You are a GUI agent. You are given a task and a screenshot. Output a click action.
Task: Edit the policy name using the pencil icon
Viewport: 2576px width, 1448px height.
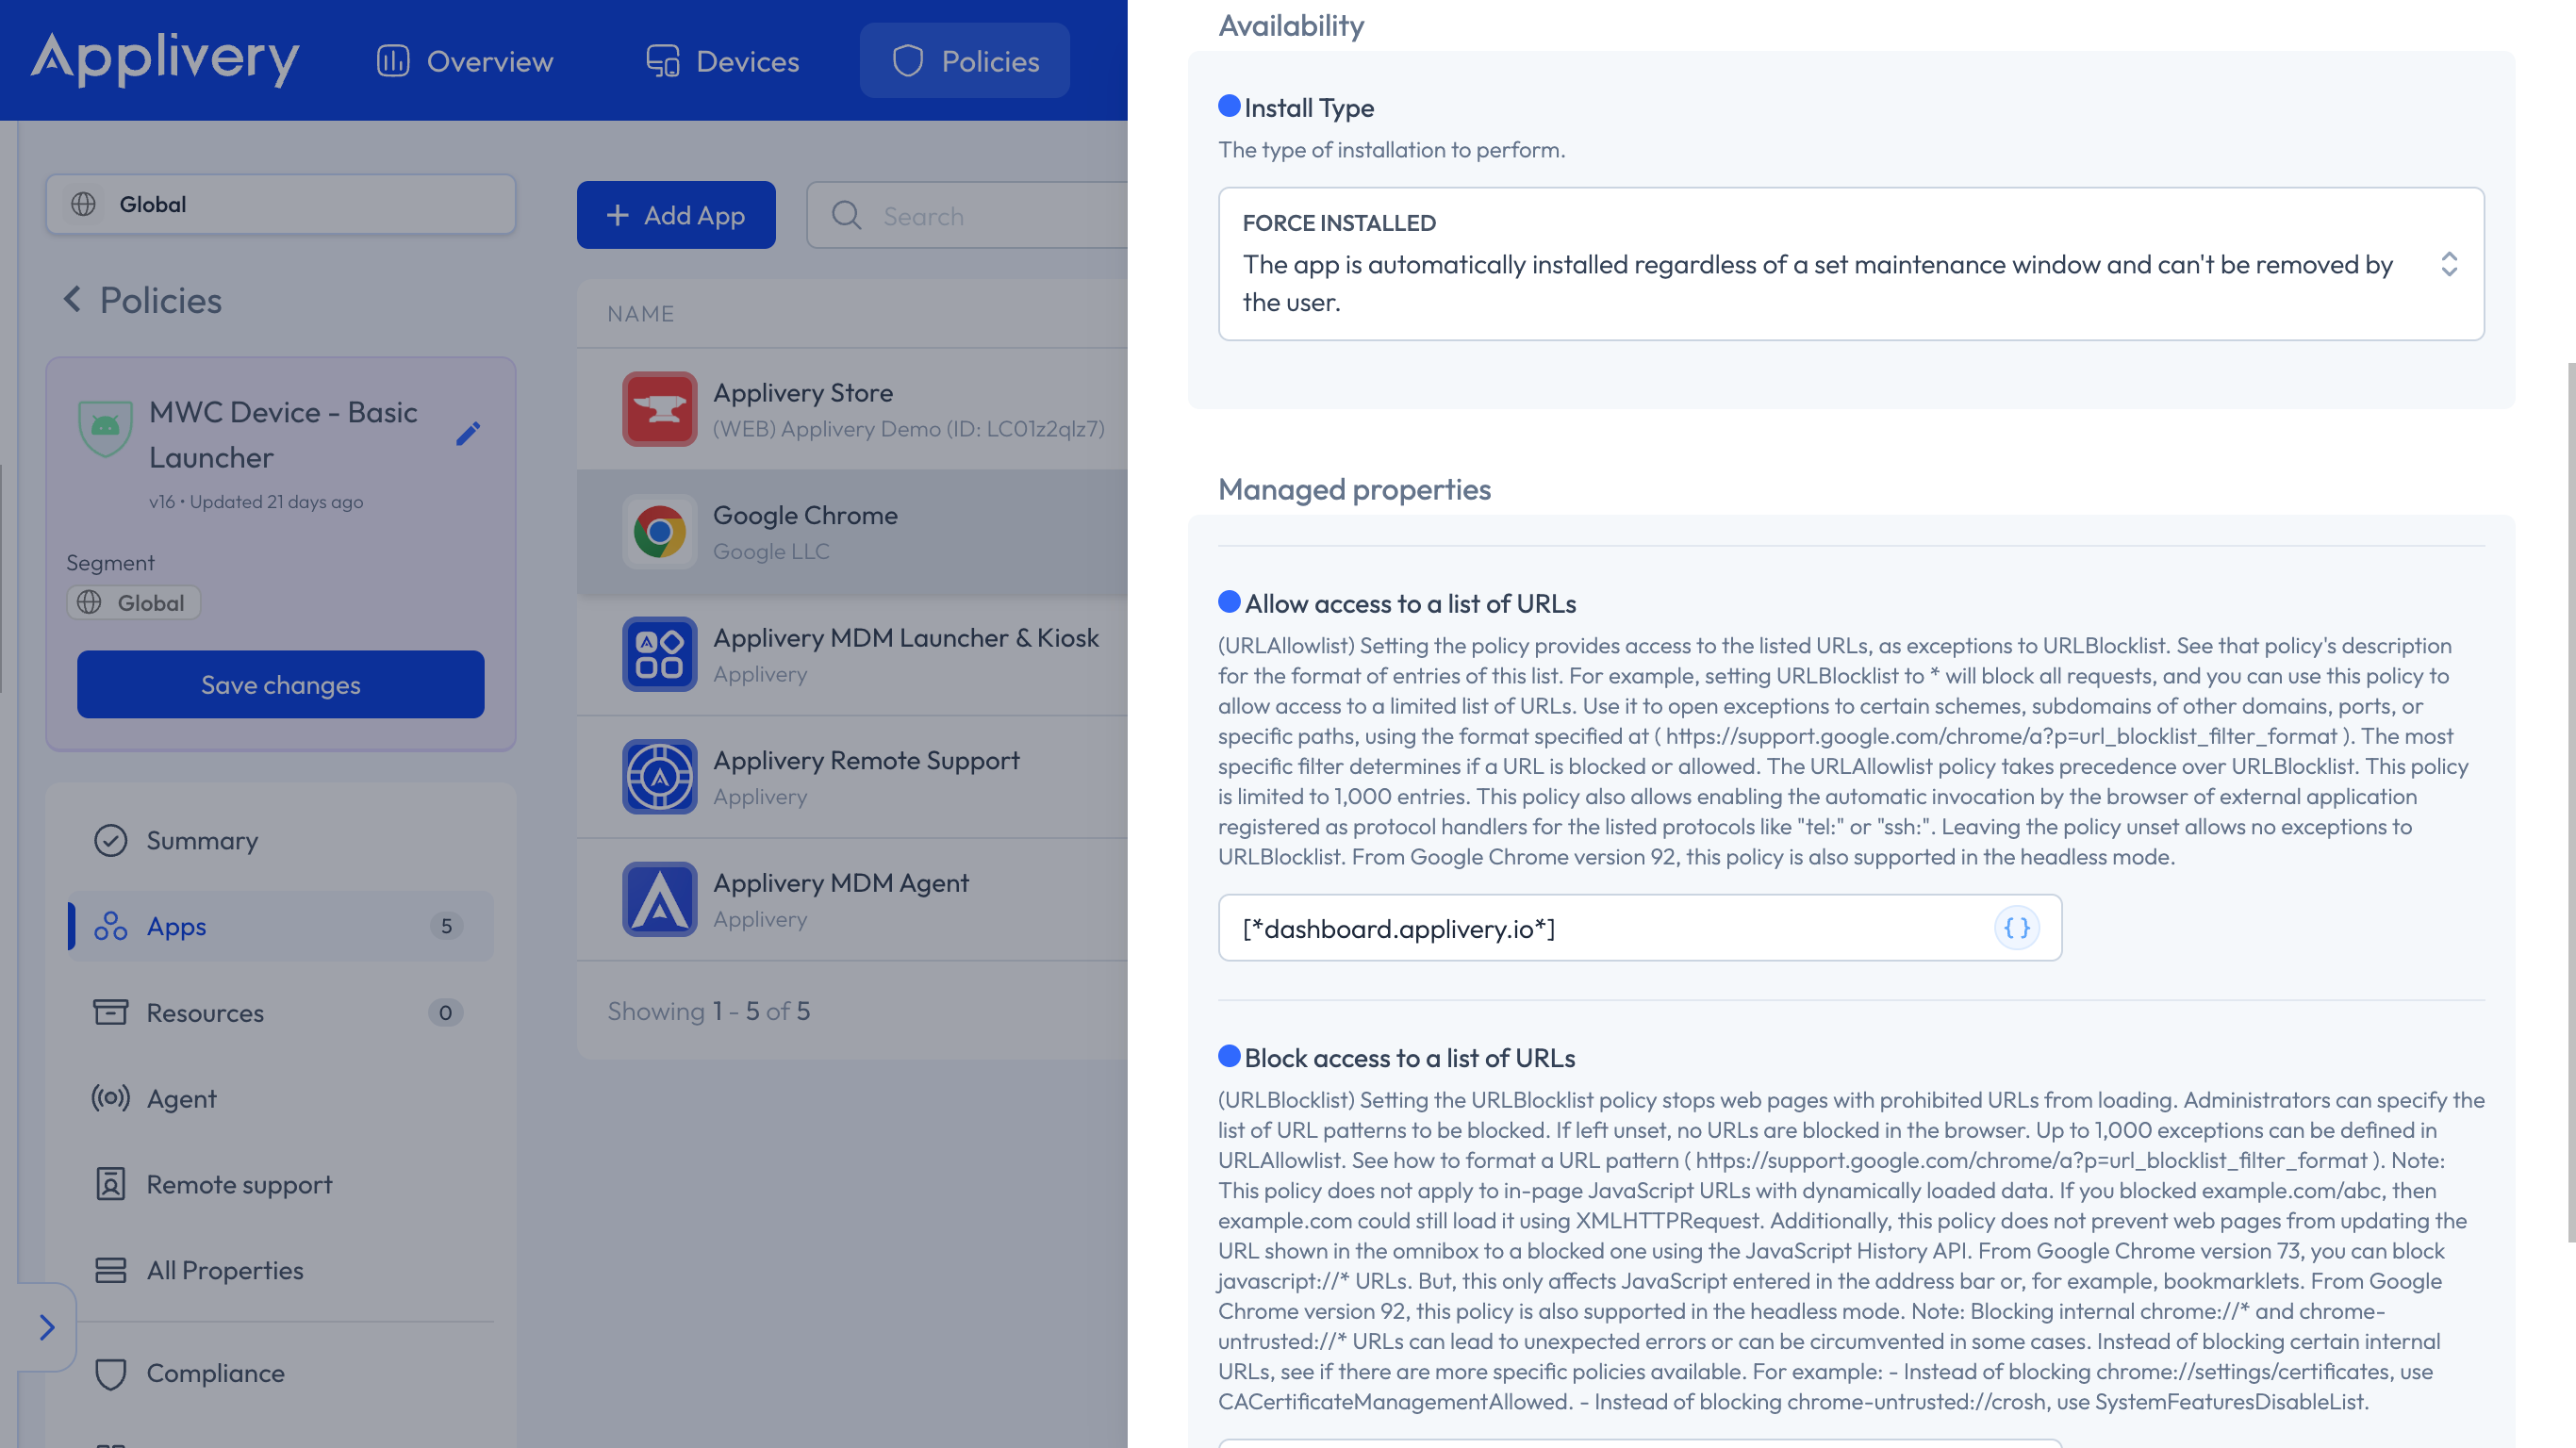pos(468,434)
